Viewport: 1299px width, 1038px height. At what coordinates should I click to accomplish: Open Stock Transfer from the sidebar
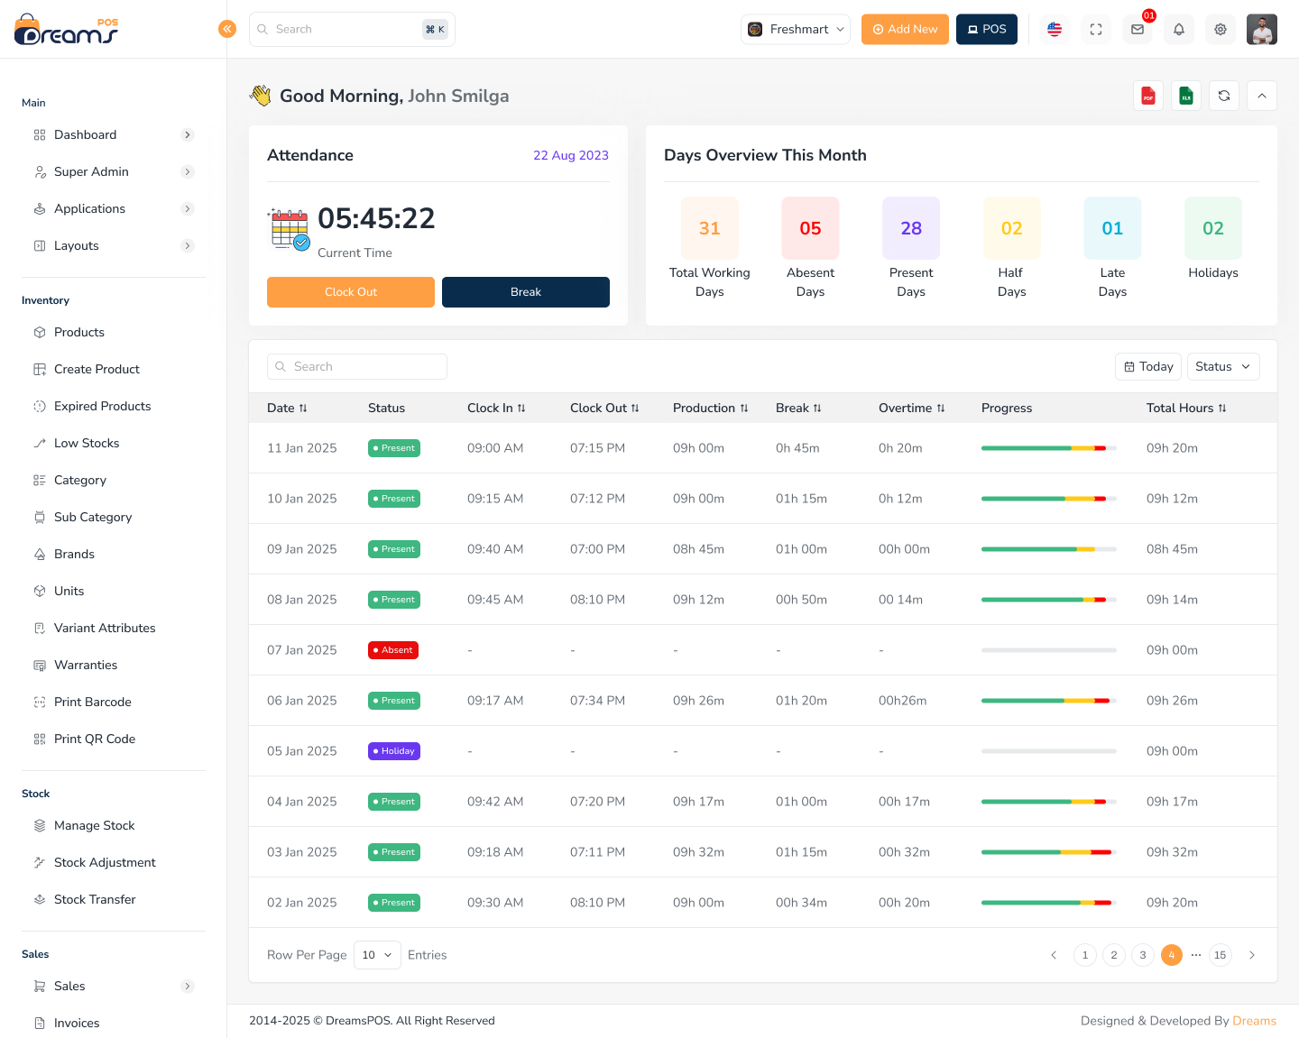(x=94, y=899)
